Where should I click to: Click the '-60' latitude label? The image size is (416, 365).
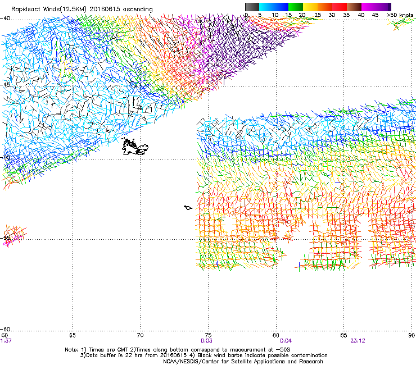5,329
